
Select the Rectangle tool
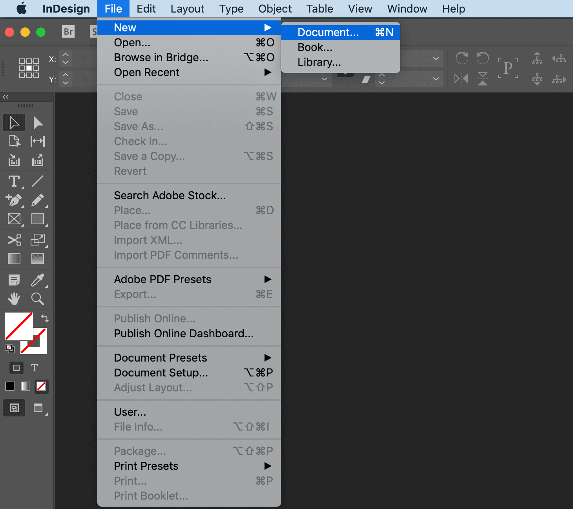[x=38, y=219]
